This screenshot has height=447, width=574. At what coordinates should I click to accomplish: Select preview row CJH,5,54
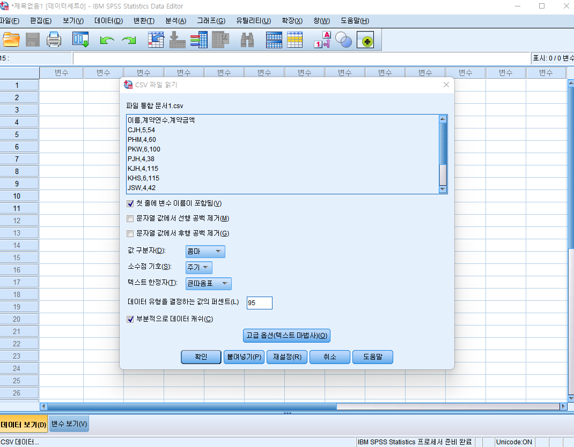pyautogui.click(x=141, y=130)
